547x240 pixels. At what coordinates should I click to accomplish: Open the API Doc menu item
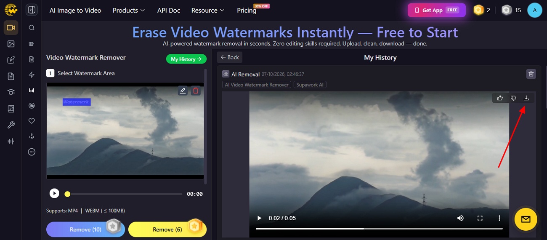169,10
